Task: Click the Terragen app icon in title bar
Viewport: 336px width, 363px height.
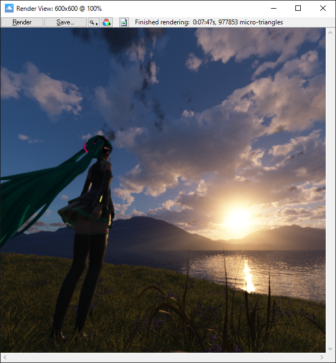Action: 9,9
